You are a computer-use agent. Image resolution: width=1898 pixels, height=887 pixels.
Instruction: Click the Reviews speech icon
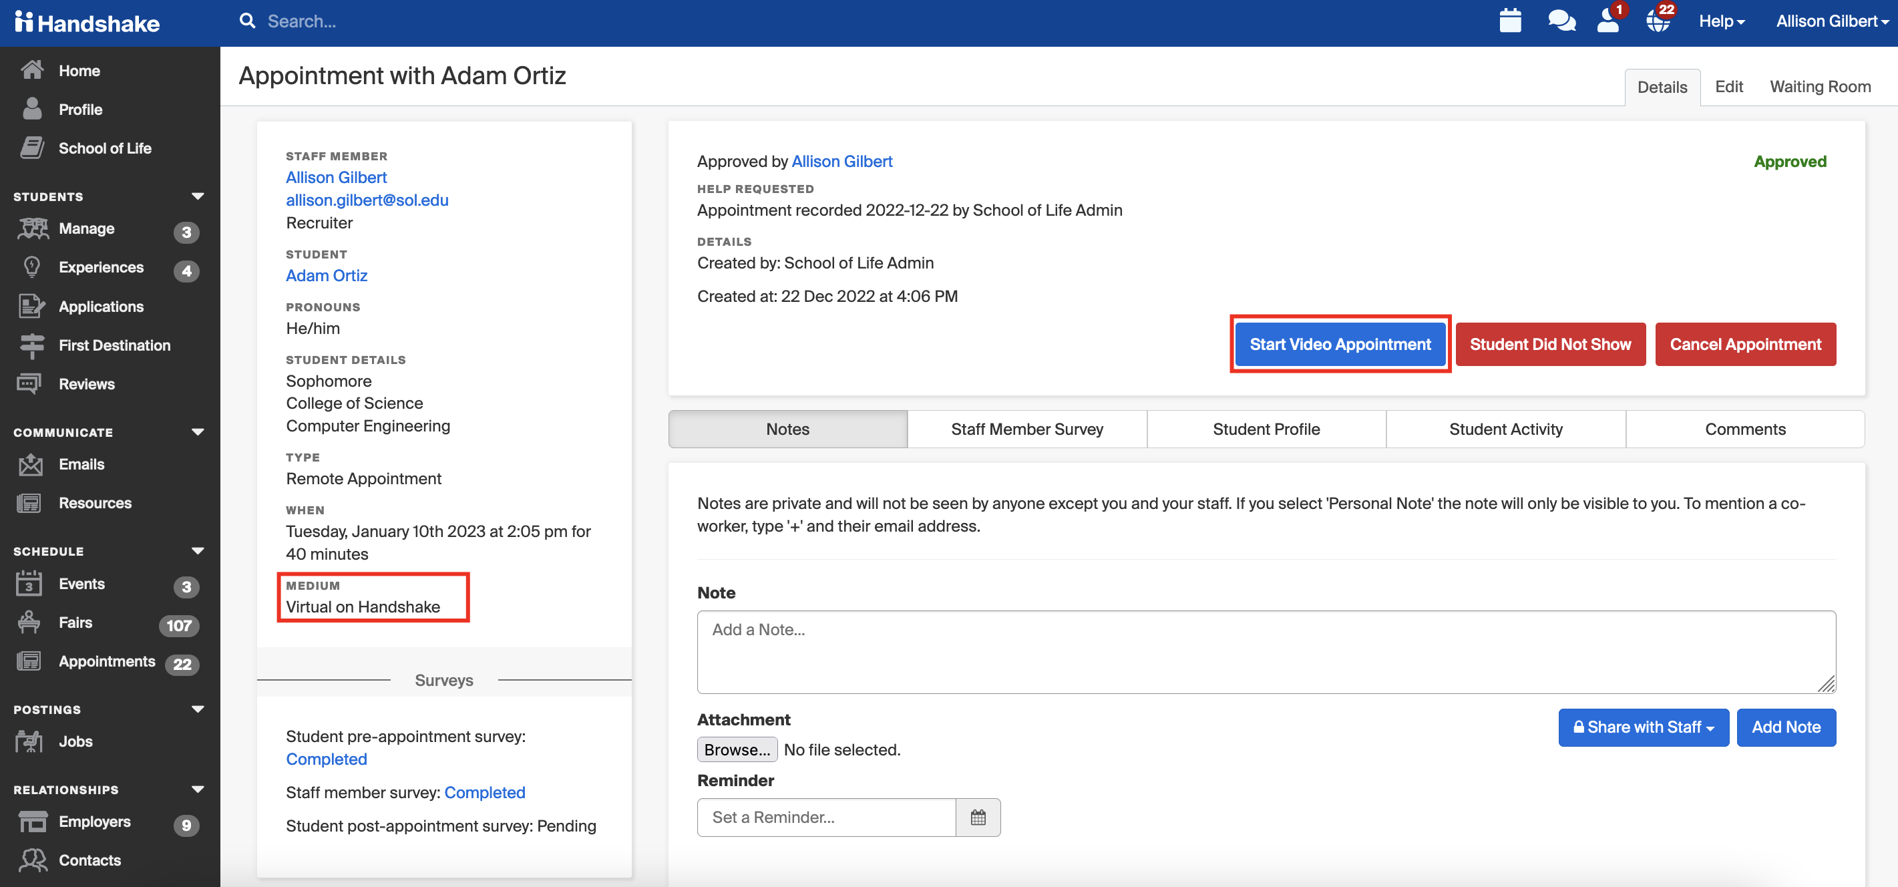click(29, 384)
